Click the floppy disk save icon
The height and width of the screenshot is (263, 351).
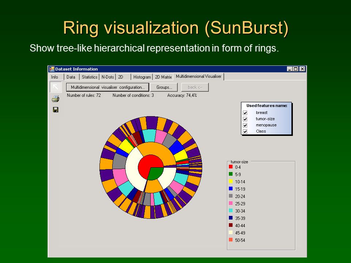pyautogui.click(x=56, y=110)
